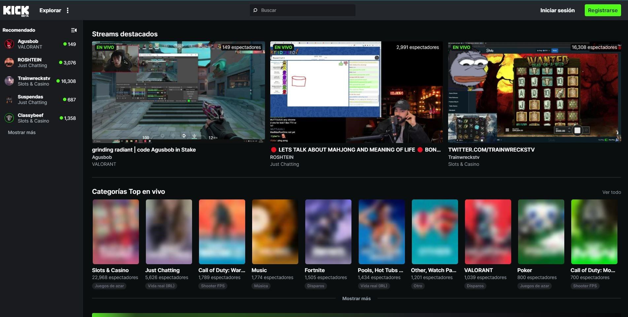The width and height of the screenshot is (628, 317).
Task: Click the Juegos de azar tag under Poker
Action: click(x=534, y=286)
